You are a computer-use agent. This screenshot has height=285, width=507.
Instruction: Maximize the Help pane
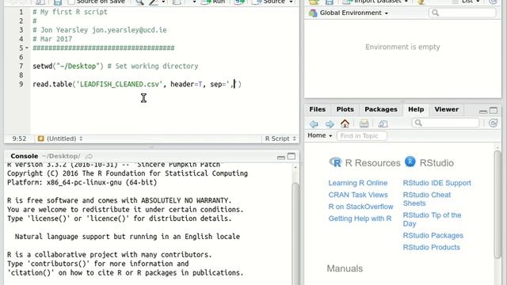[x=494, y=111]
